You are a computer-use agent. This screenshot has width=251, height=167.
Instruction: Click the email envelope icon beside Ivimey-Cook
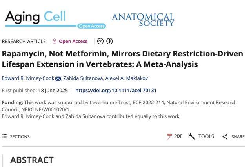click(x=58, y=78)
